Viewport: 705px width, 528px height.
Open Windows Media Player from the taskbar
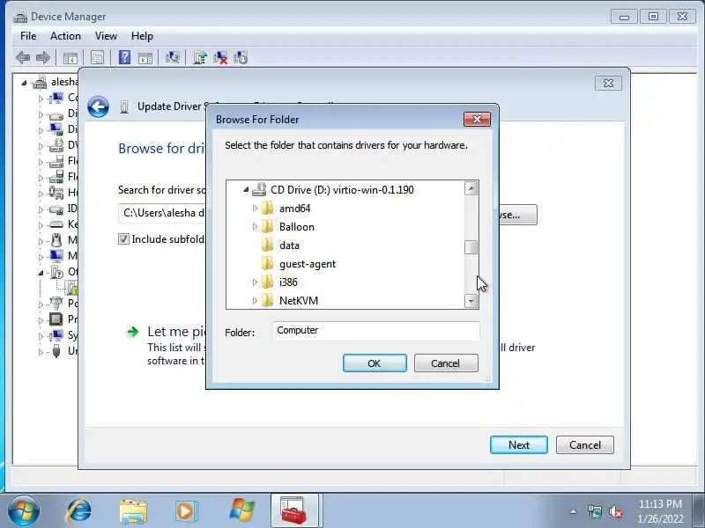pos(186,511)
